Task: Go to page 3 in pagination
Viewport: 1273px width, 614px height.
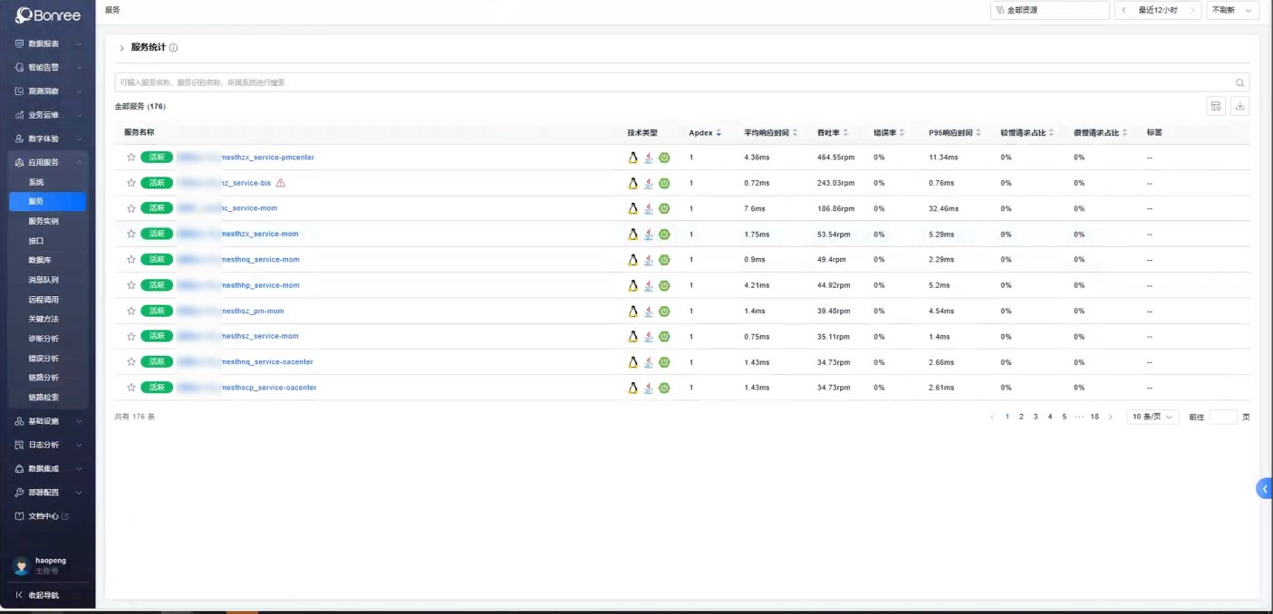Action: [x=1036, y=417]
